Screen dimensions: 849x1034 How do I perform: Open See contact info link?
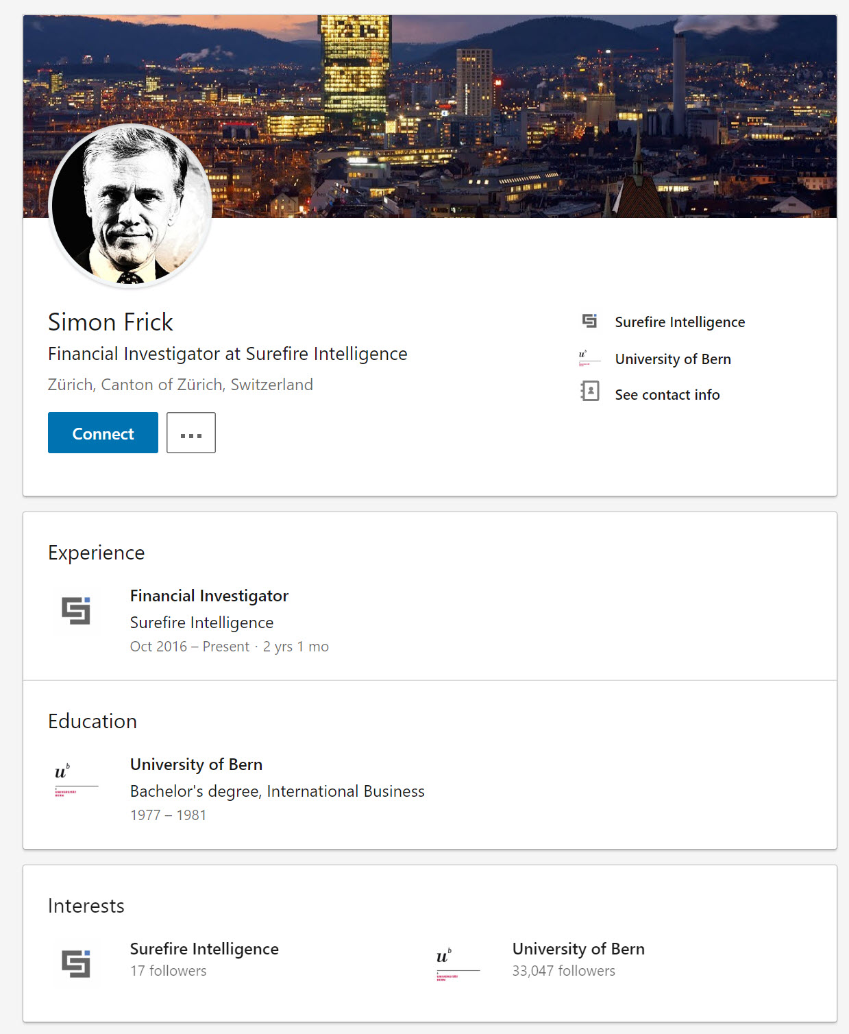coord(667,395)
